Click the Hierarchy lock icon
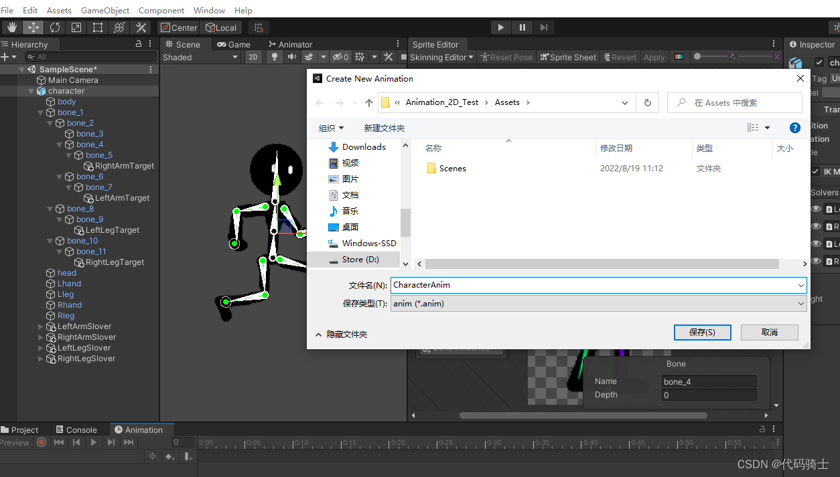Image resolution: width=840 pixels, height=477 pixels. (x=139, y=43)
